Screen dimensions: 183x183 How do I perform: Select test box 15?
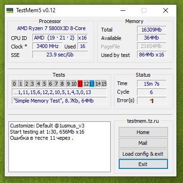[x=104, y=84]
